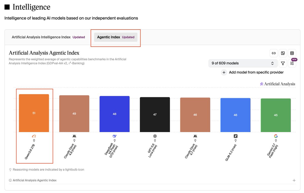
Task: Select the Agentic Index tab
Action: [116, 37]
